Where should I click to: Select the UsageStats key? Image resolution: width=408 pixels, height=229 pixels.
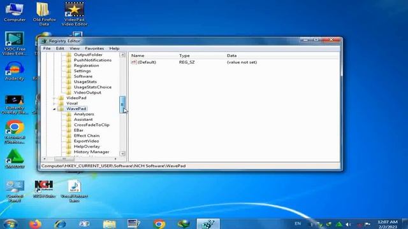click(85, 82)
